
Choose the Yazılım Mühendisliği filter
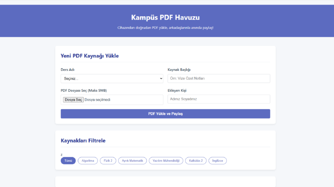point(166,161)
